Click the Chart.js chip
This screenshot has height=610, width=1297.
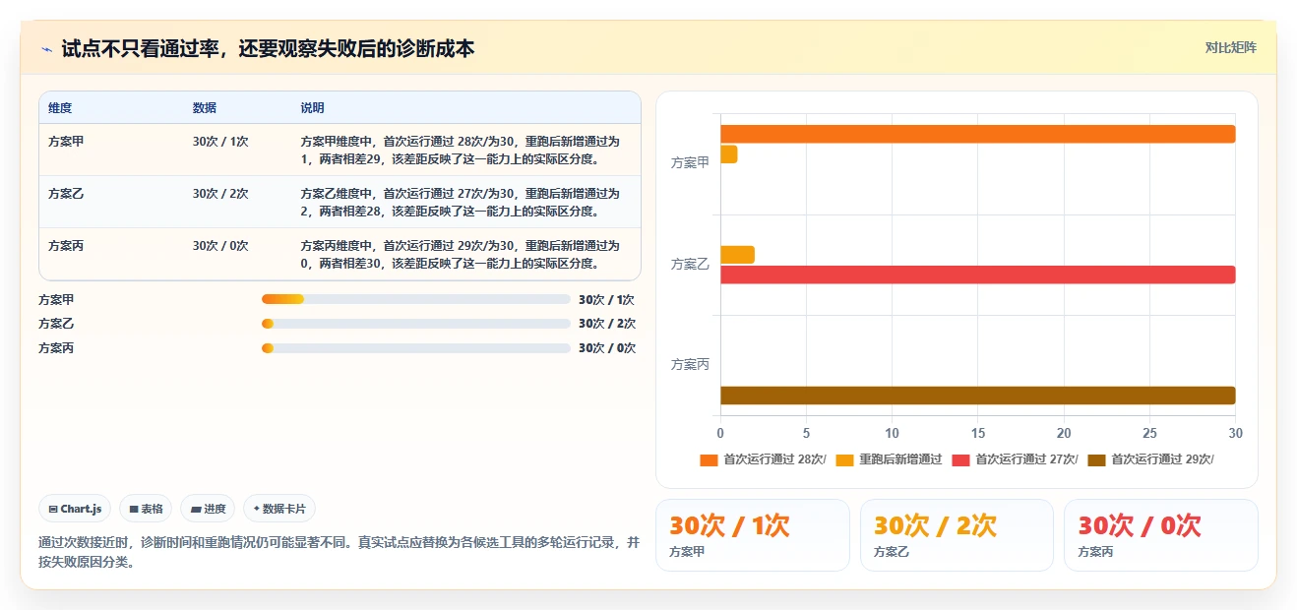[x=76, y=509]
